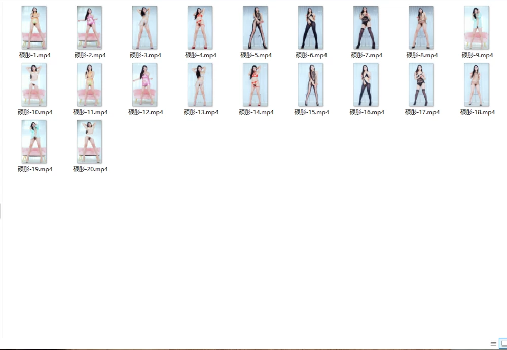
Task: Switch to details list view icon
Action: [x=493, y=343]
